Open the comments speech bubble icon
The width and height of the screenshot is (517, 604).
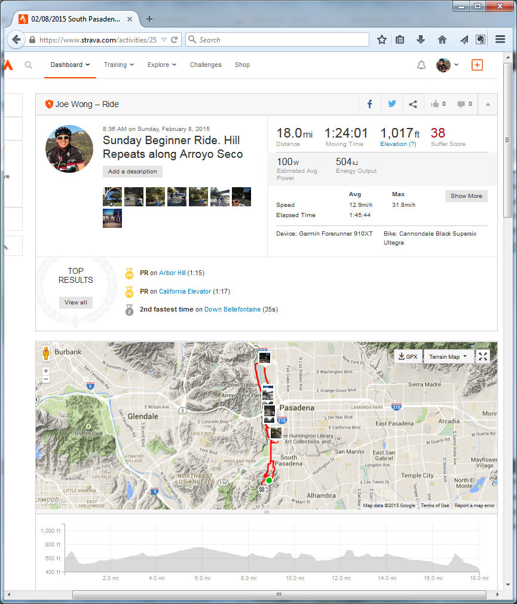[461, 104]
